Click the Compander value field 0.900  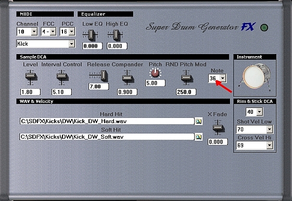coord(127,92)
